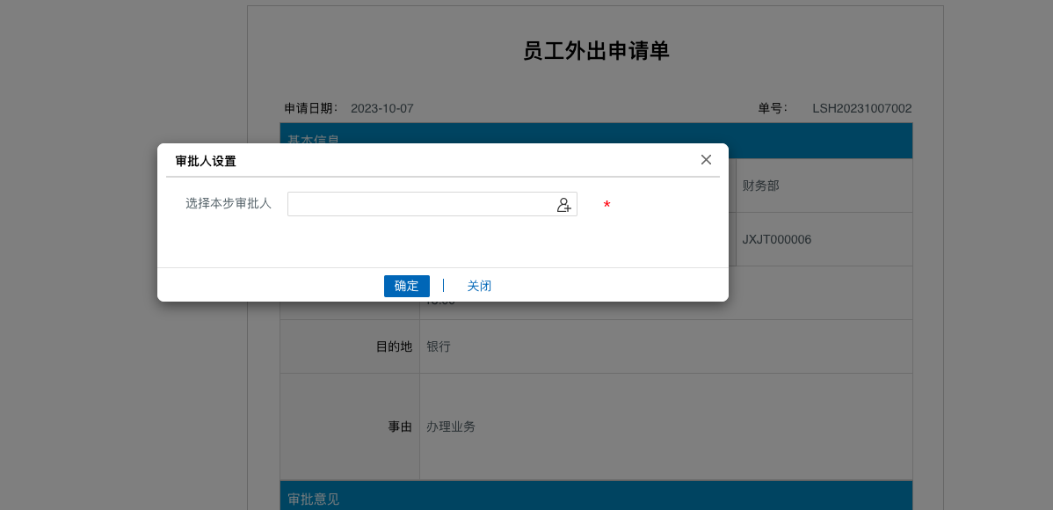
Task: Click the 目的地 row label
Action: point(394,346)
